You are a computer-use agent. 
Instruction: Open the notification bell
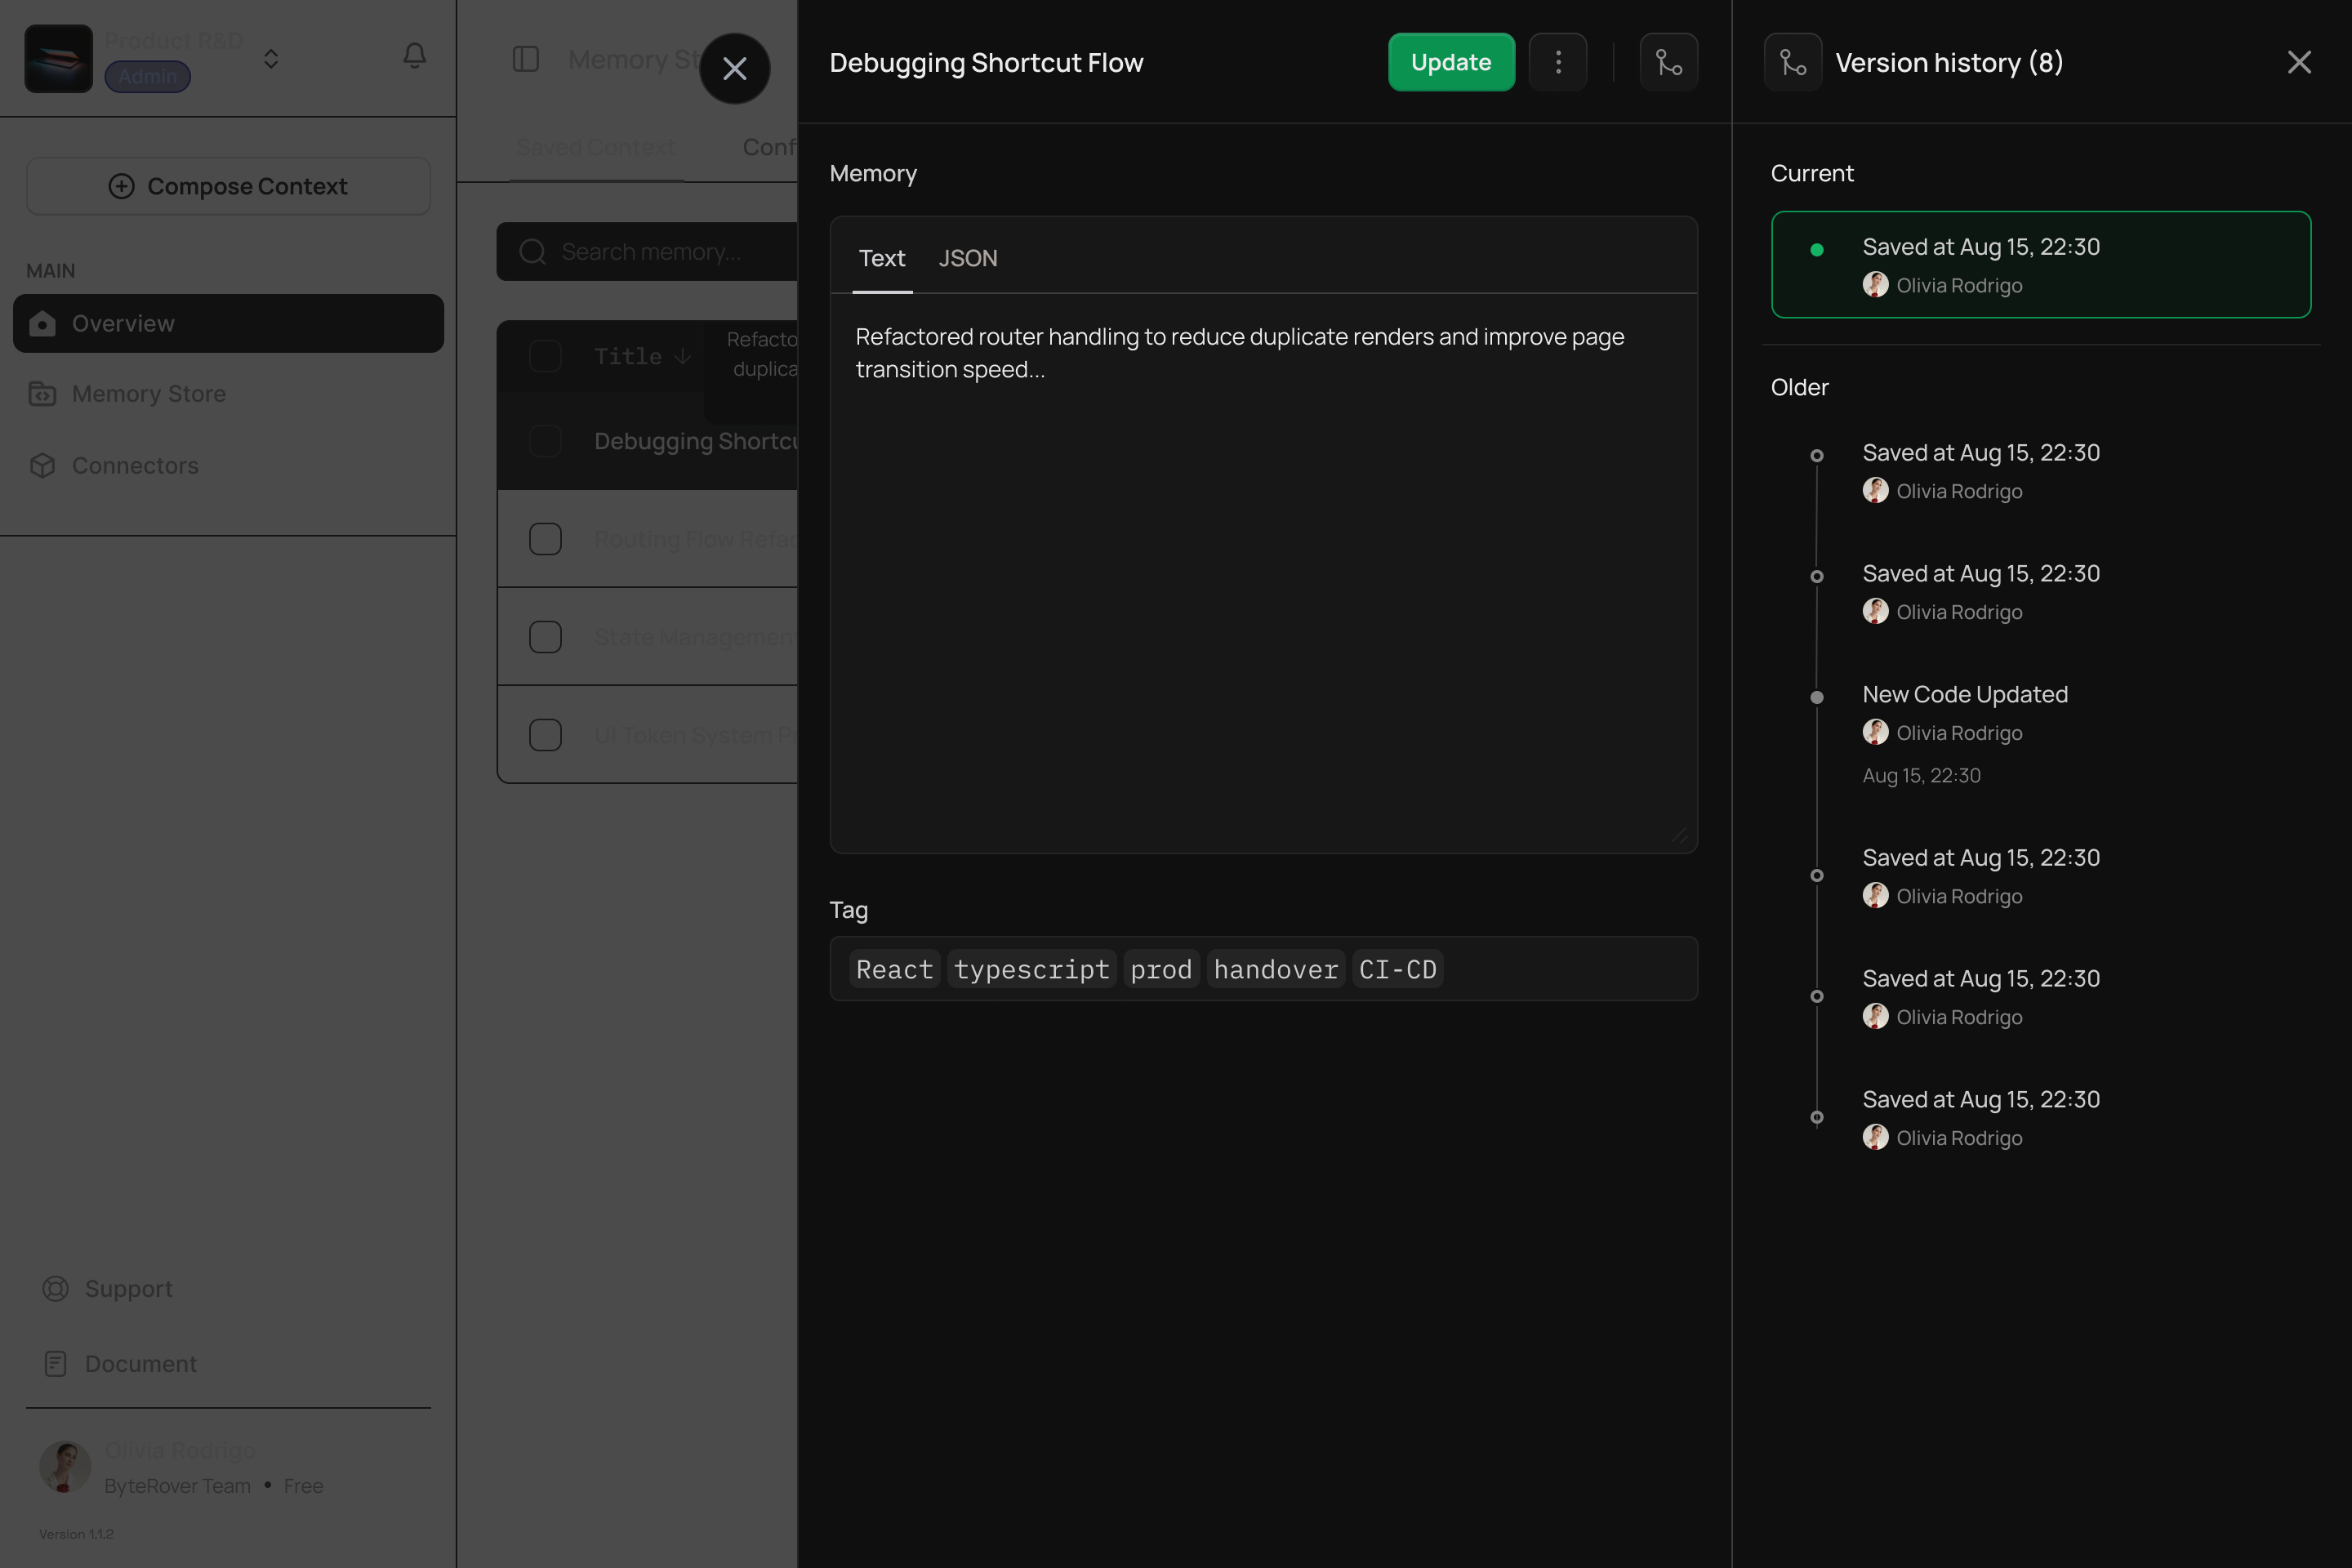click(414, 56)
